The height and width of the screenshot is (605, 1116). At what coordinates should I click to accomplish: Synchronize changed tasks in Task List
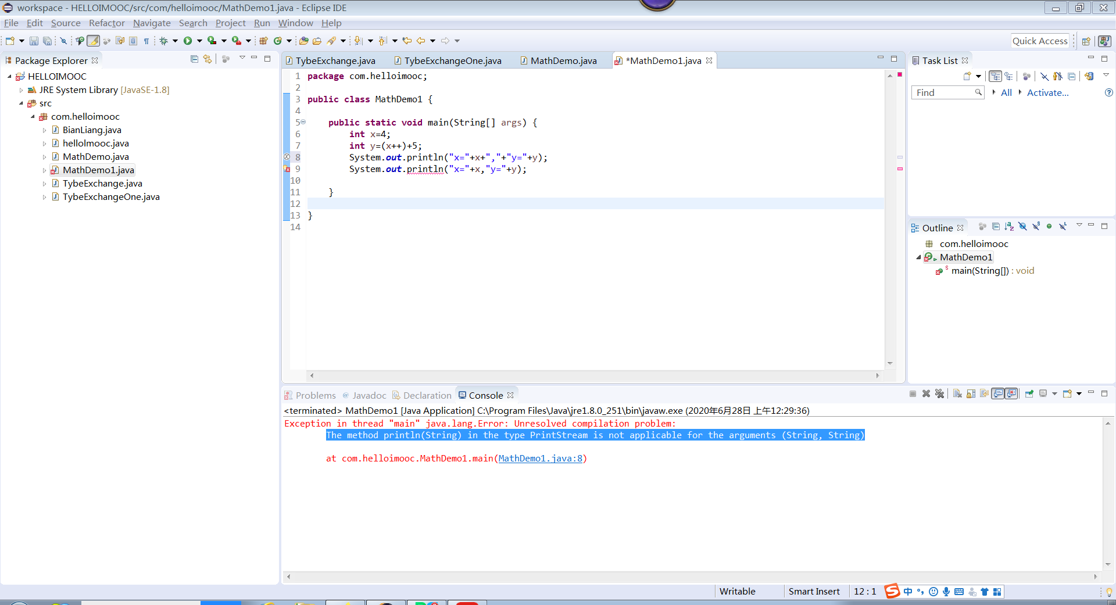(1089, 76)
